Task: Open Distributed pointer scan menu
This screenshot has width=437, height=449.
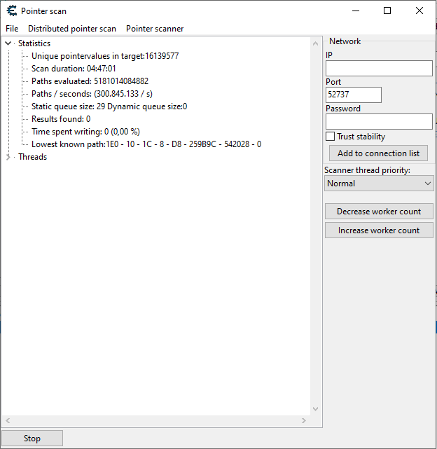Action: [x=72, y=29]
